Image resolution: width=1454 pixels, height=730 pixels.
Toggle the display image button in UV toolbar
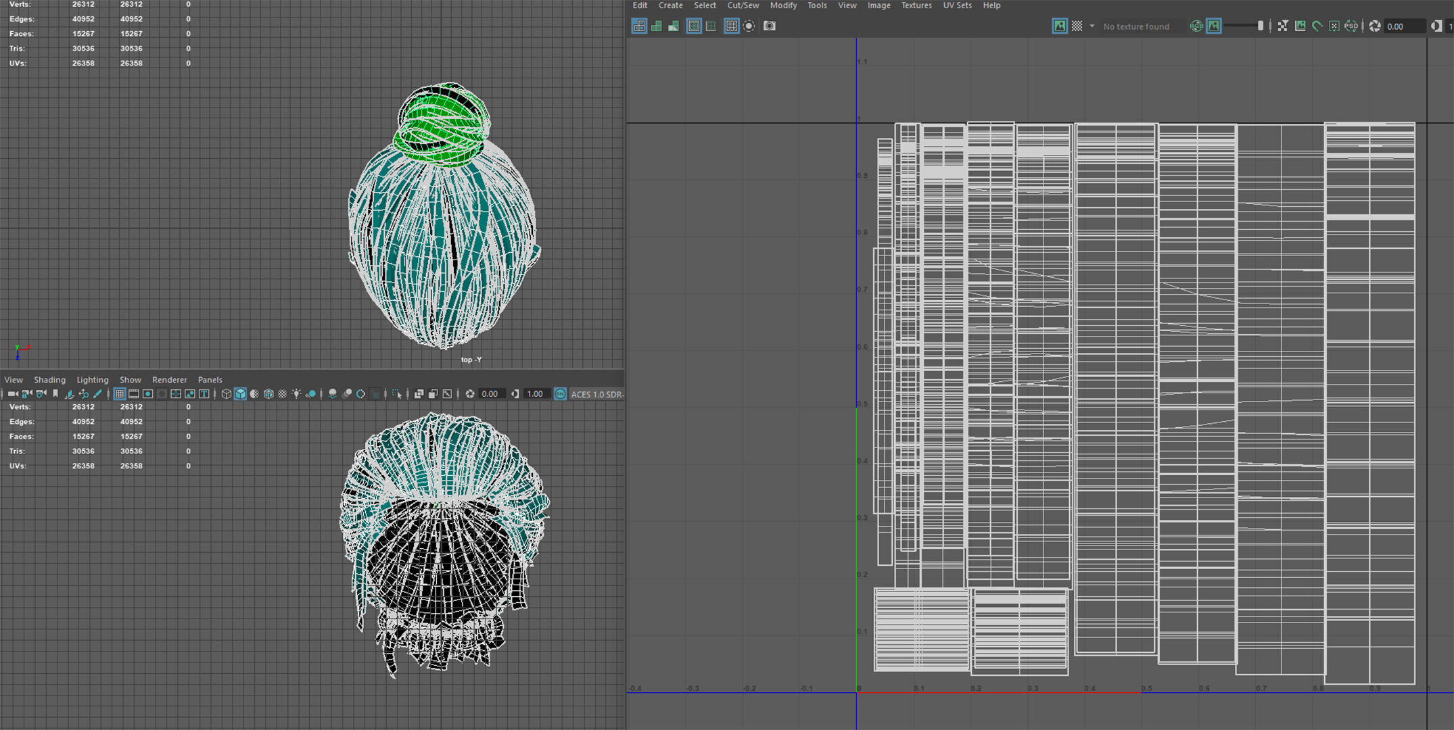coord(1059,26)
